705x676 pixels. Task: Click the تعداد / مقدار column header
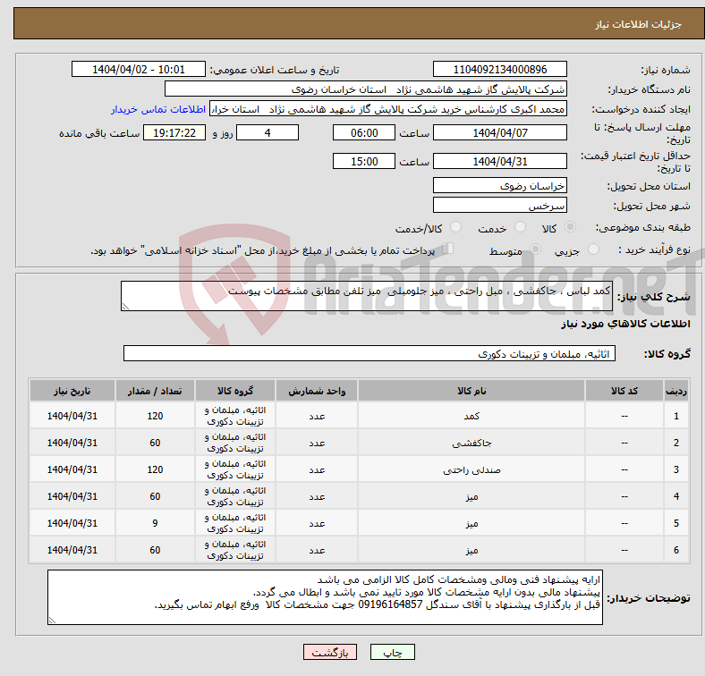[155, 391]
